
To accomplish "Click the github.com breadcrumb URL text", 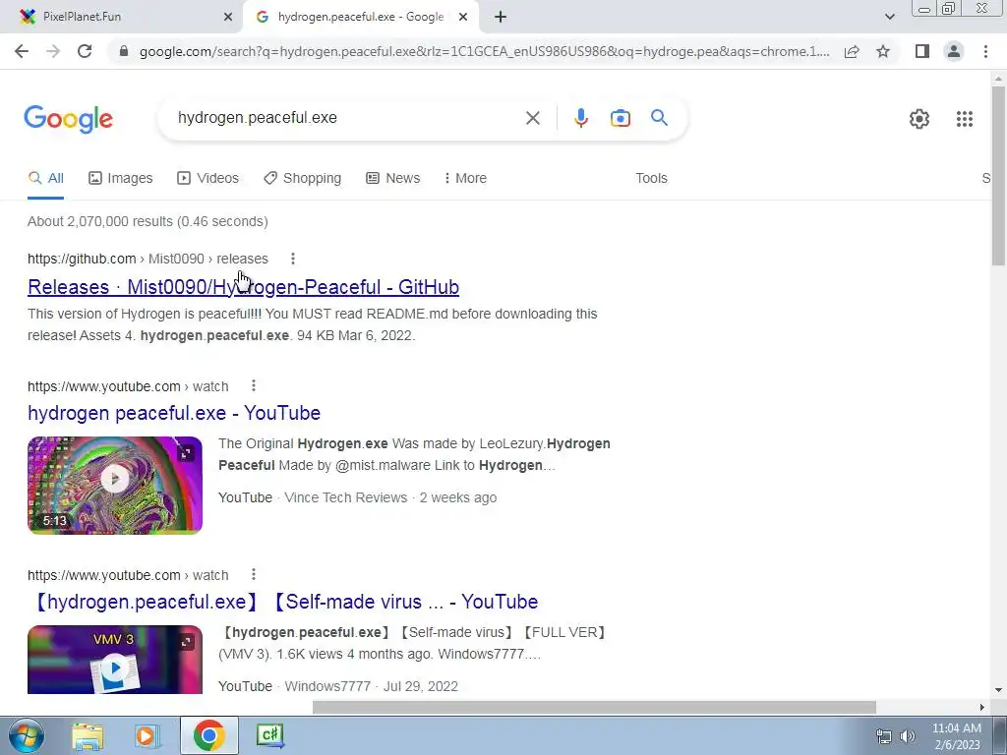I will [148, 259].
